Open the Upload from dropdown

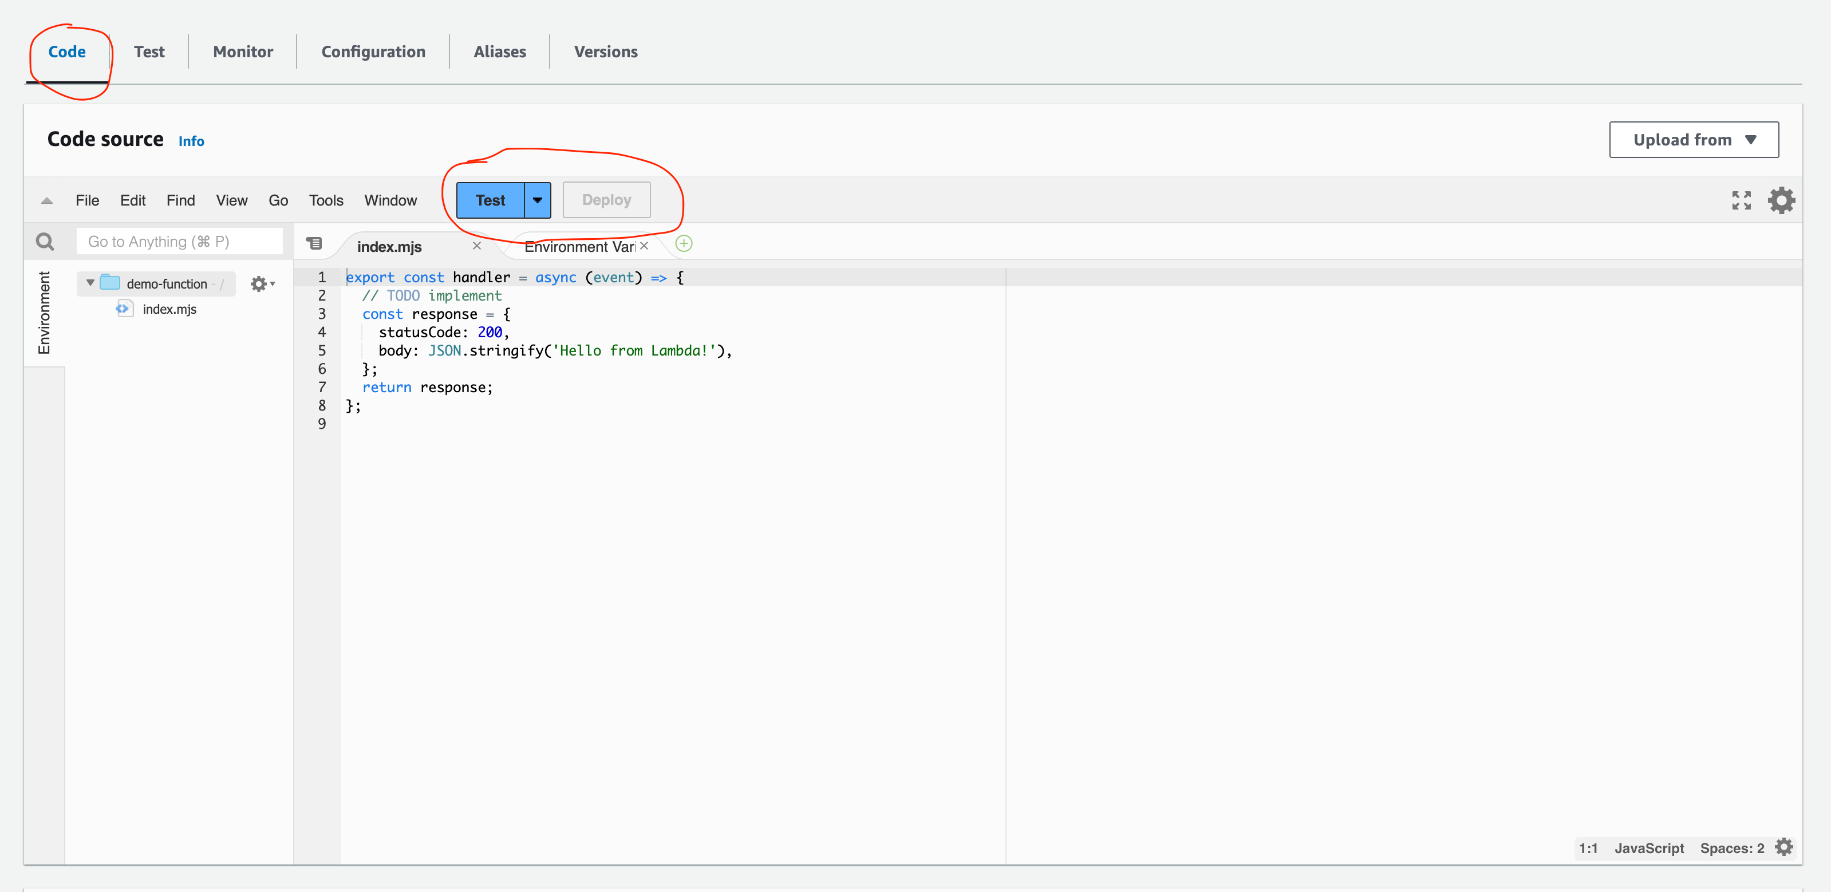[1693, 140]
